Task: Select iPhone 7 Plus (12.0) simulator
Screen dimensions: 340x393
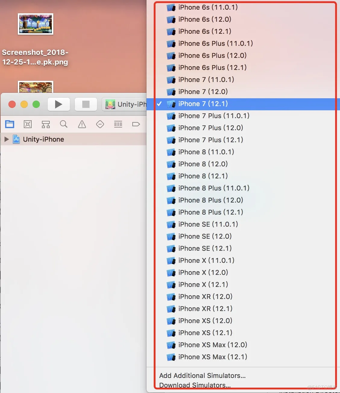Action: 243,128
